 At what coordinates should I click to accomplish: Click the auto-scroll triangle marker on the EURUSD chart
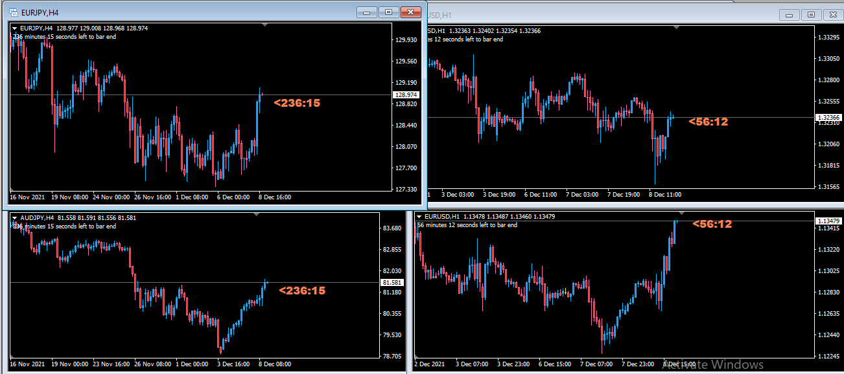[x=681, y=212]
